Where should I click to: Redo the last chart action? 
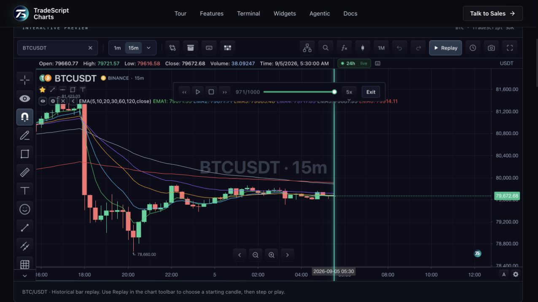418,48
